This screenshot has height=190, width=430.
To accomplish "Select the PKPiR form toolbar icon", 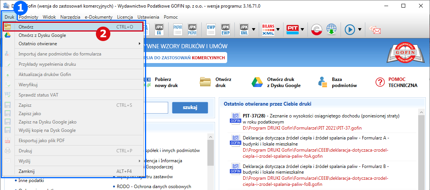I will tap(177, 29).
